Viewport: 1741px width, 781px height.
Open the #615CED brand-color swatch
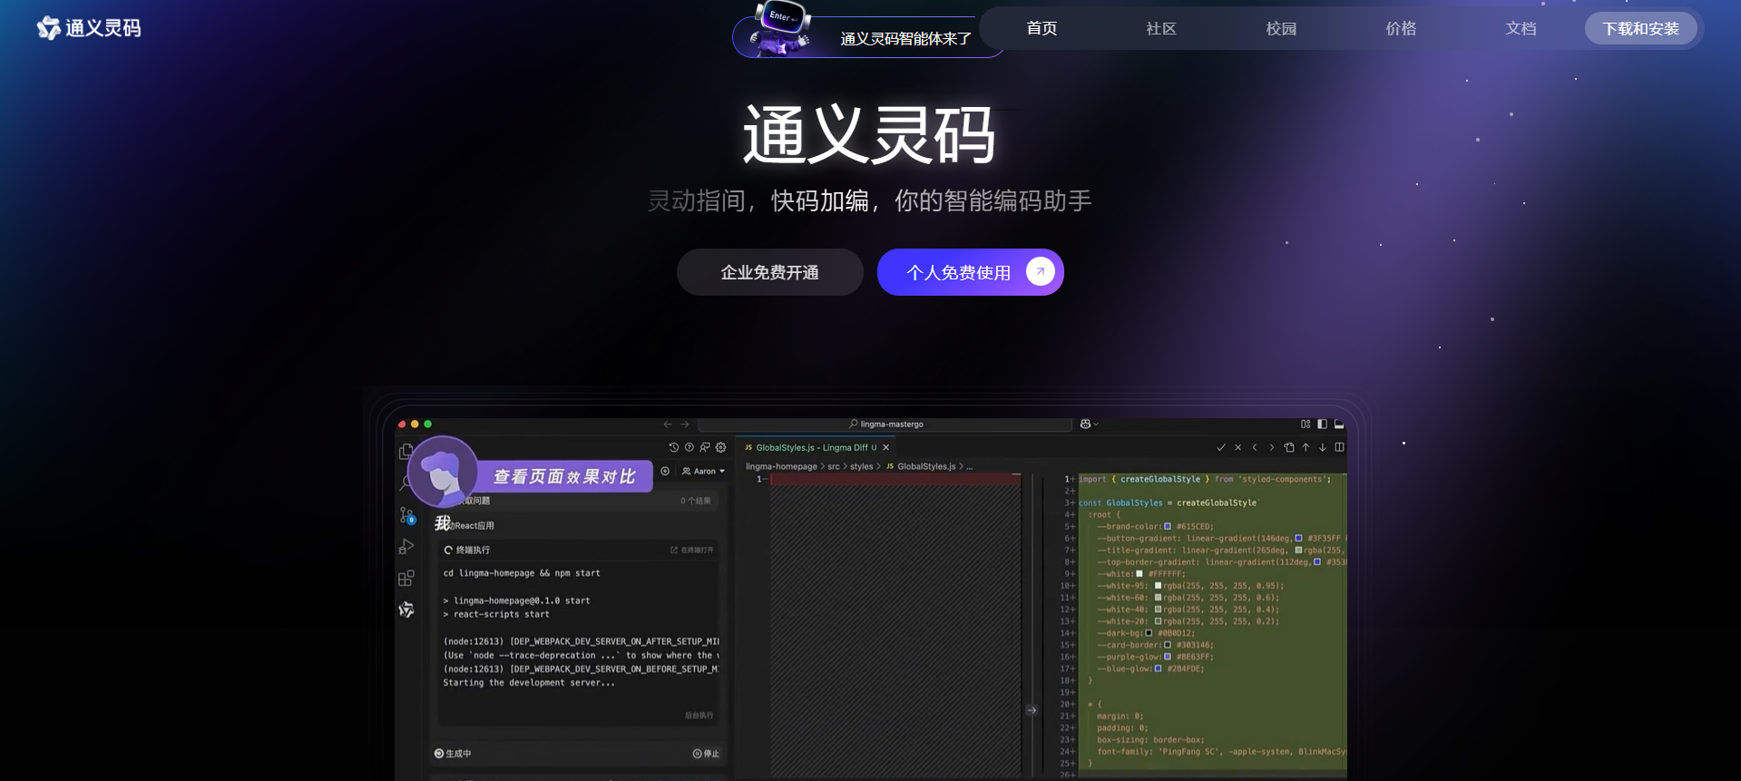tap(1168, 526)
